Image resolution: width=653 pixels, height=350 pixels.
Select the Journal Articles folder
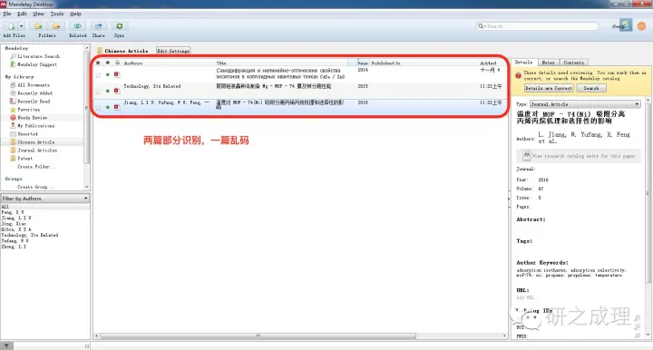(x=34, y=151)
